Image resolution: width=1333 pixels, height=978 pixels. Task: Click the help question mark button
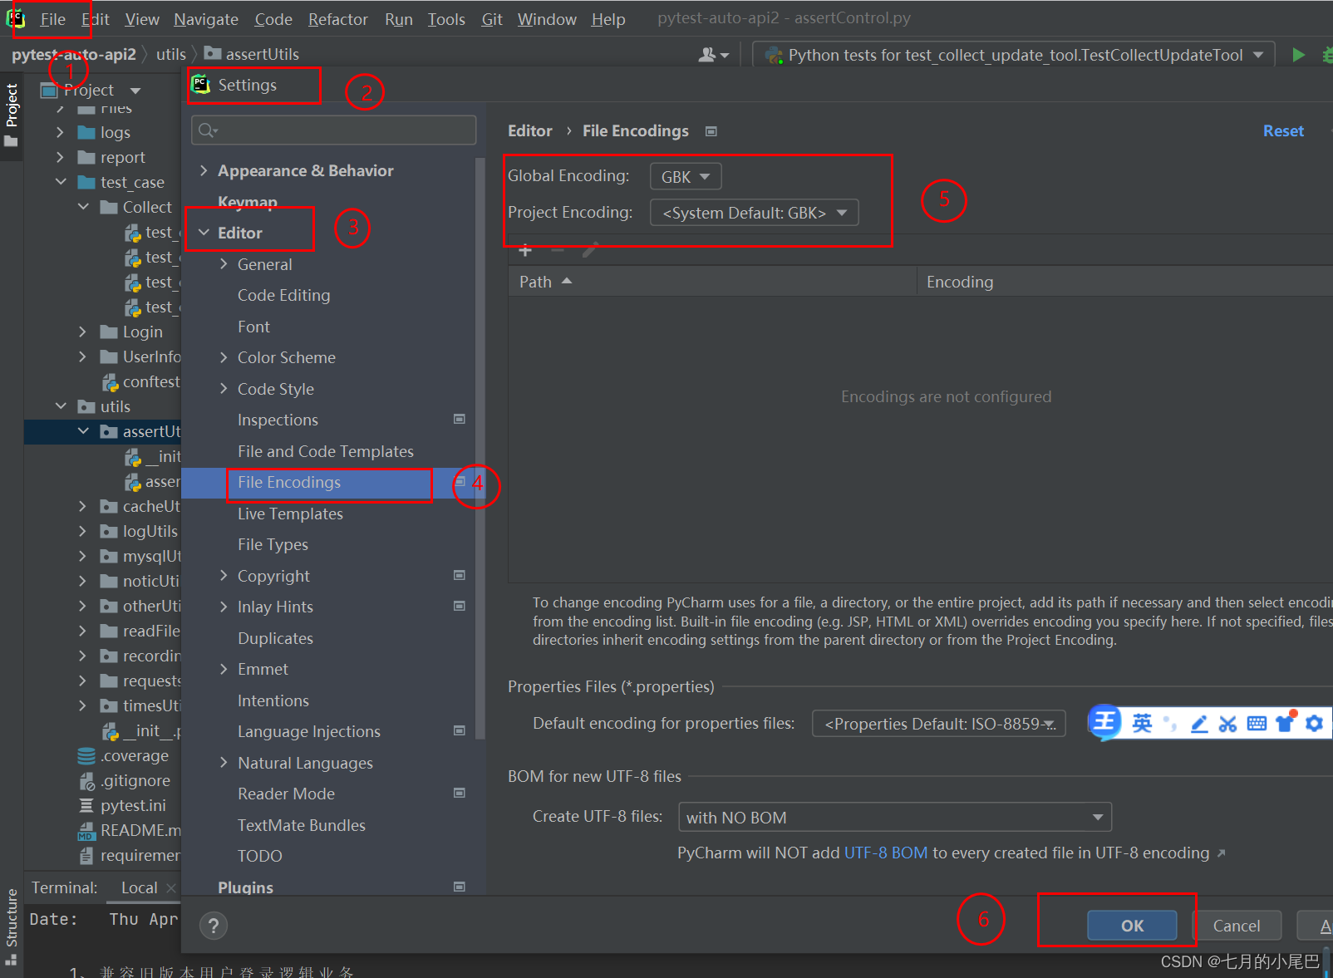click(x=214, y=925)
